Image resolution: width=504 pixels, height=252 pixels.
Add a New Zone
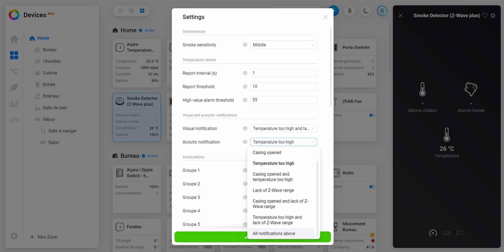44,237
